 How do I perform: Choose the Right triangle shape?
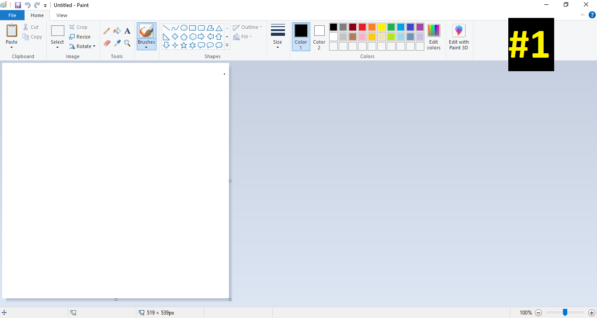167,37
